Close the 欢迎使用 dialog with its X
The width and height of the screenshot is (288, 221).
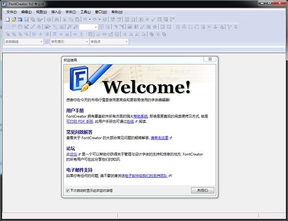(x=210, y=59)
